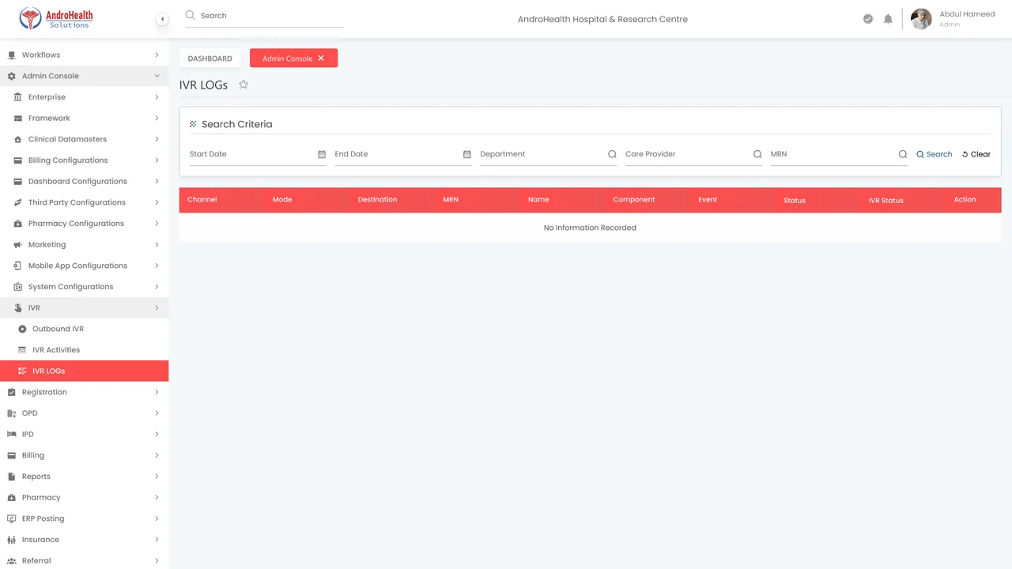Click the AndroHealth Solutions logo
The height and width of the screenshot is (569, 1012).
55,18
